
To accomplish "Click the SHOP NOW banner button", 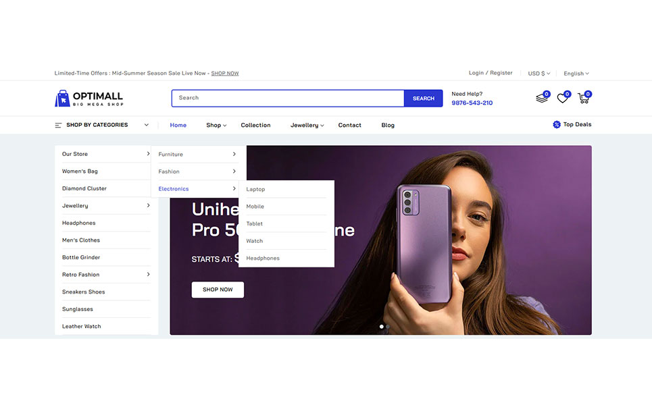I will pyautogui.click(x=218, y=290).
